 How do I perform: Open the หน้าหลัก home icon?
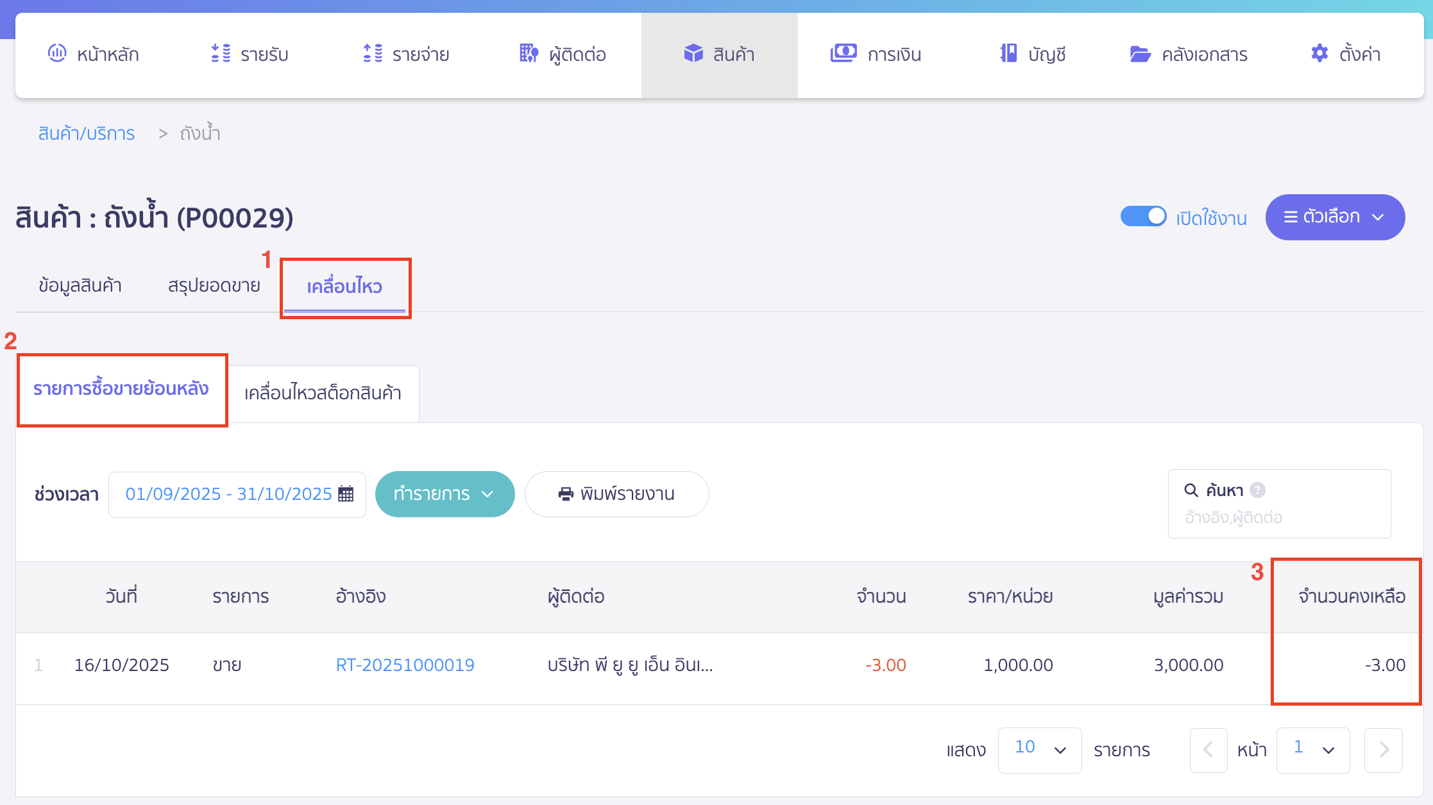[58, 54]
